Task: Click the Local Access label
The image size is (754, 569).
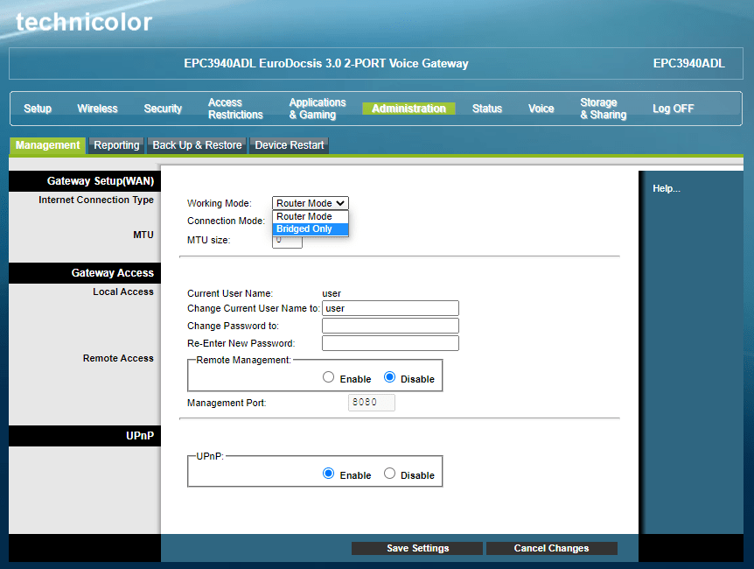Action: [123, 292]
